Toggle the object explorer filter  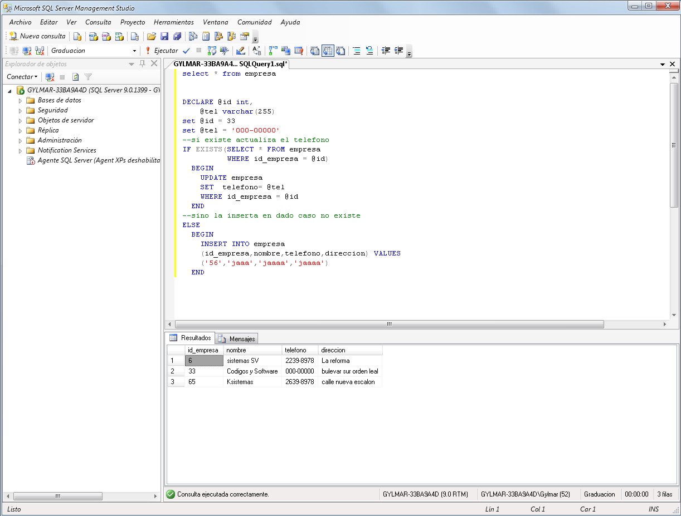point(88,76)
